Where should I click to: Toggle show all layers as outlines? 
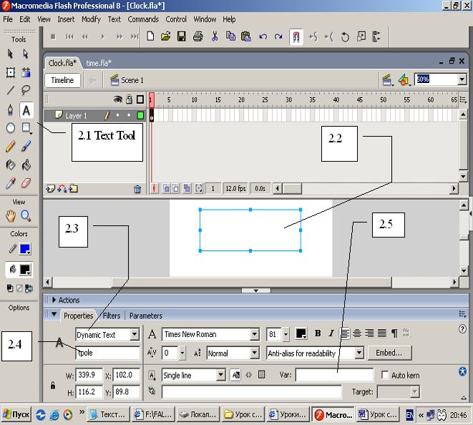140,99
